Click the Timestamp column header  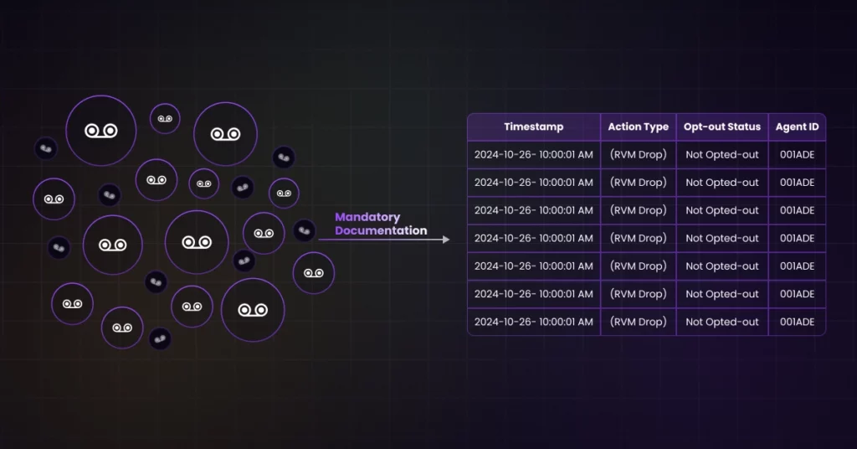[533, 126]
